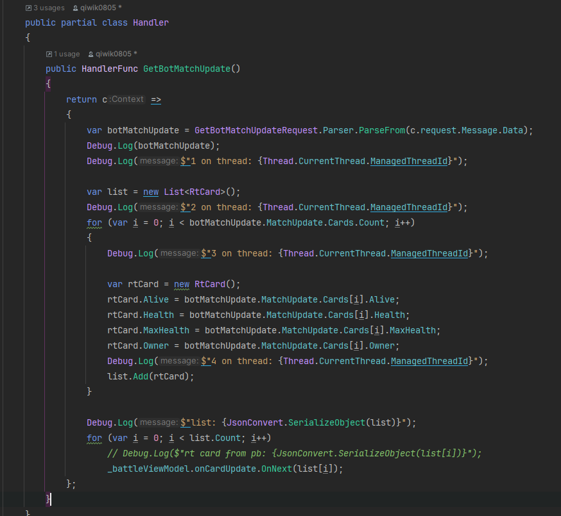Screen dimensions: 561x516
Task: Click the lambda arrow after Context
Action: point(156,99)
